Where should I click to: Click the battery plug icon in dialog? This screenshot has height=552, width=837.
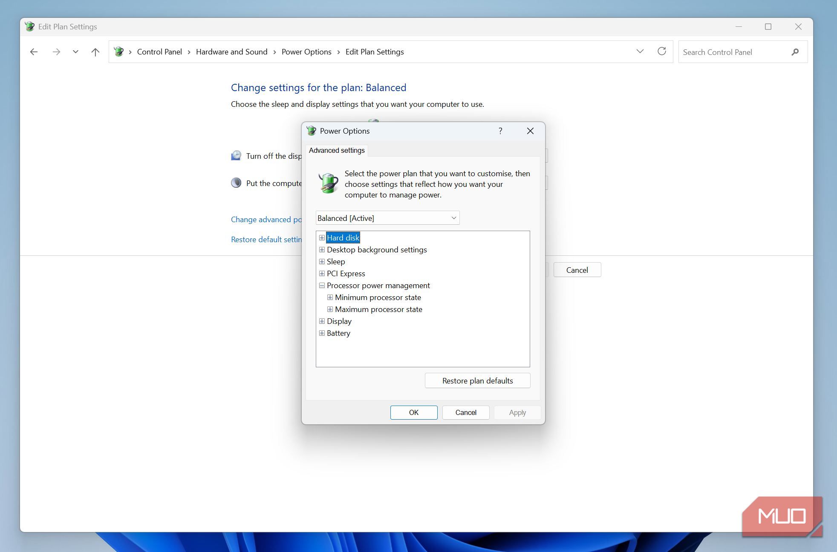point(328,183)
